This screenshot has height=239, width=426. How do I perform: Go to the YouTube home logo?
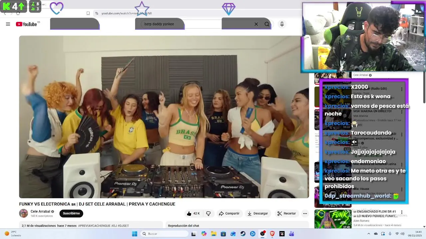[x=26, y=24]
